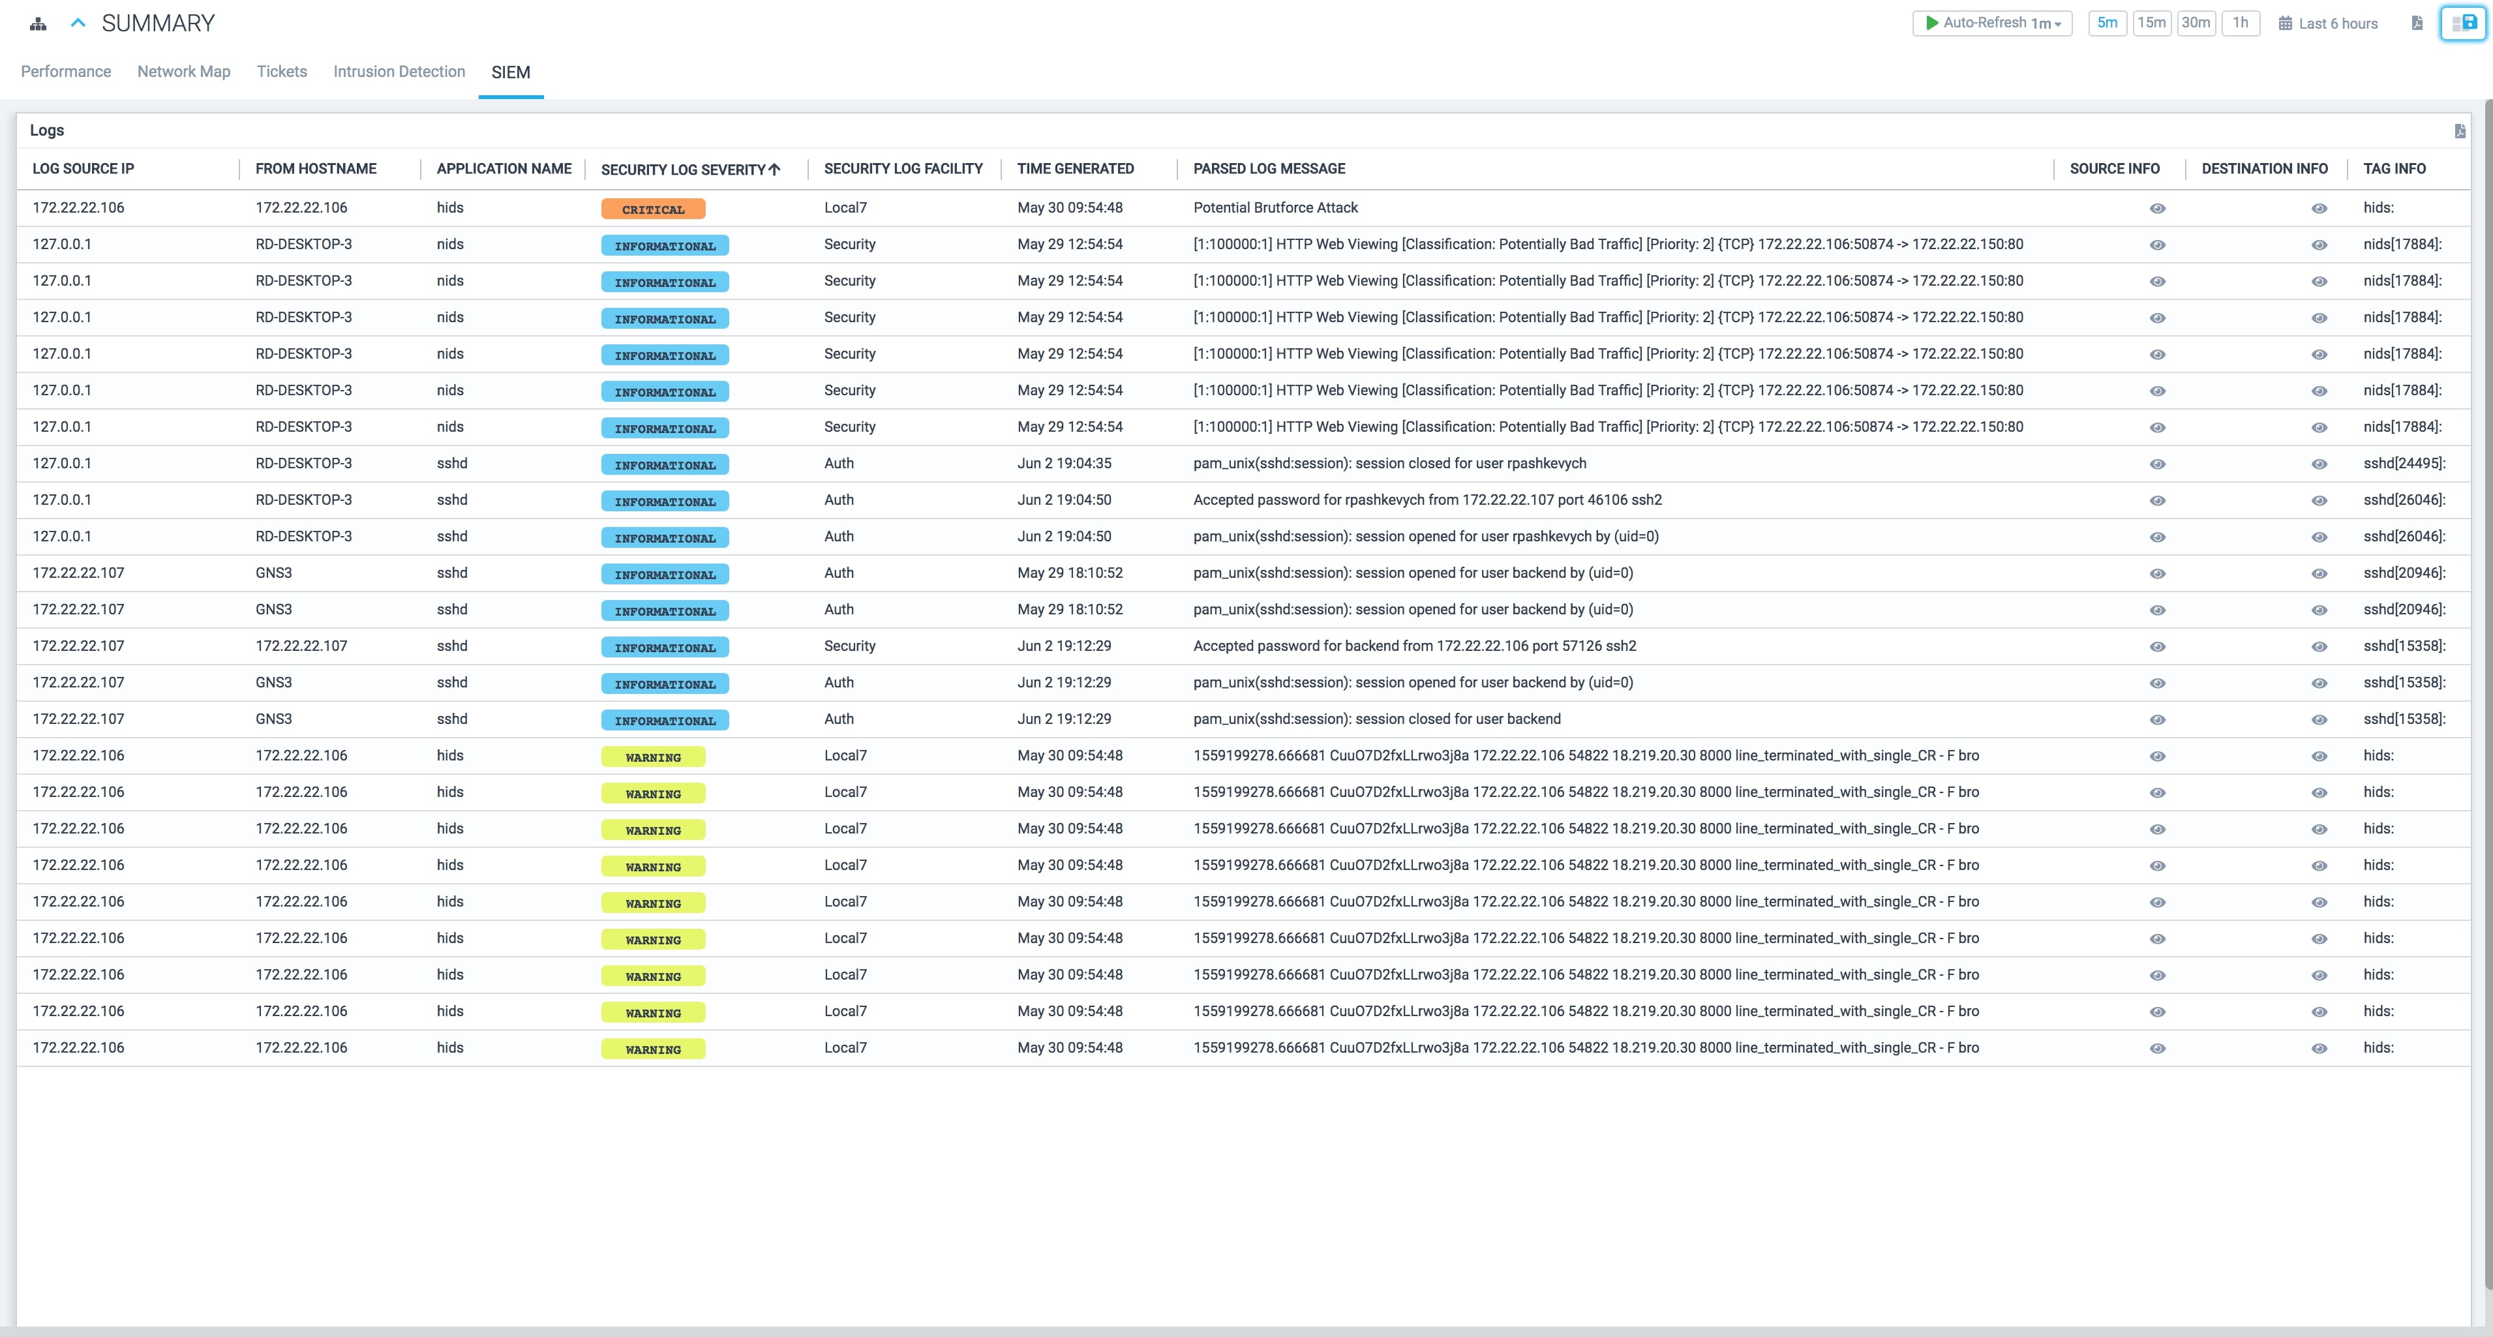Sort by Parsed Log Message column header
The height and width of the screenshot is (1337, 2493).
coord(1269,168)
